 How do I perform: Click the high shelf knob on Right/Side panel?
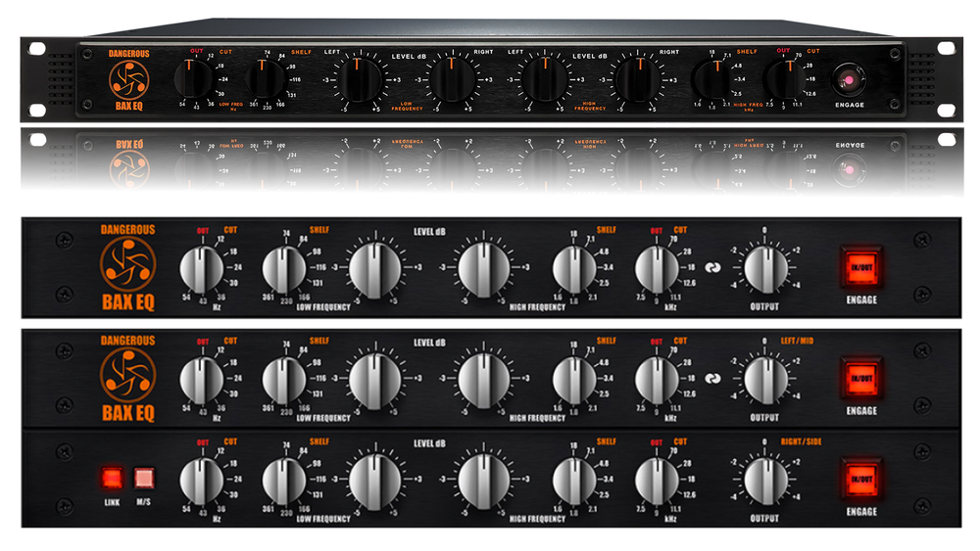click(x=574, y=482)
